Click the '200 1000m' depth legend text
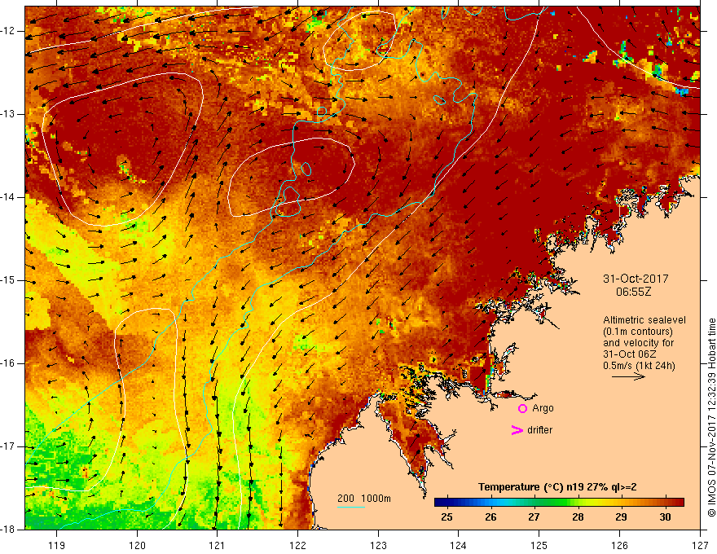 364,499
